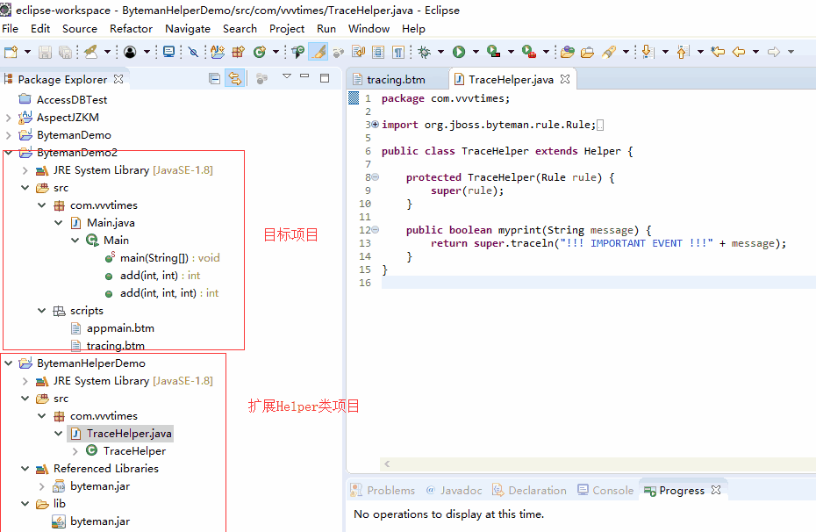This screenshot has height=532, width=816.
Task: Click the External Tools run icon
Action: (529, 52)
